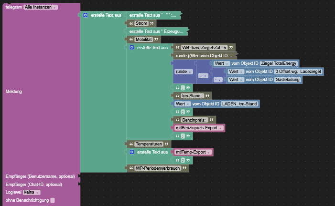Open 'Wert' dropdown on Offset wg. Ladeziegel block
335x206 pixels.
click(236, 72)
